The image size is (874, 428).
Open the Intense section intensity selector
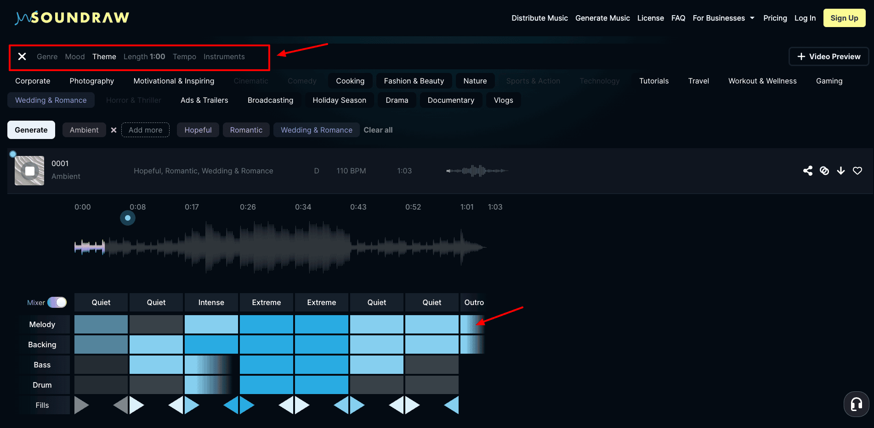(x=211, y=302)
